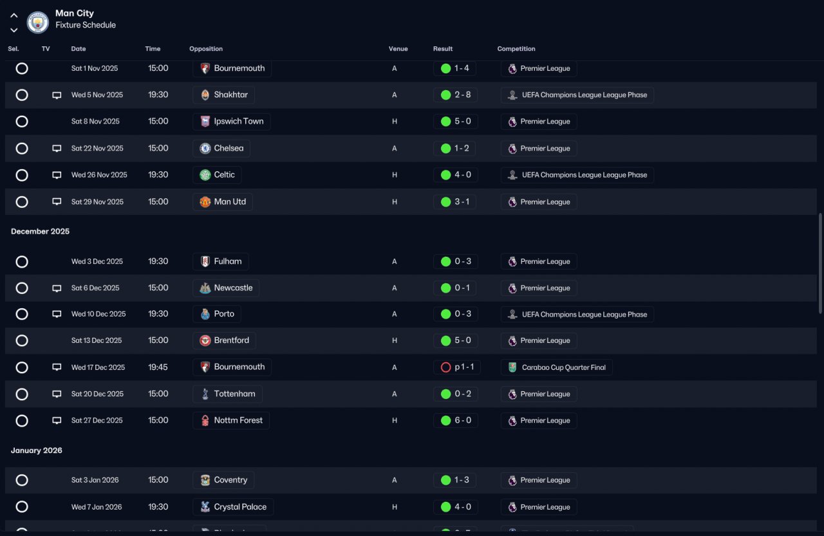Click the down chevron beside Man City

[14, 30]
